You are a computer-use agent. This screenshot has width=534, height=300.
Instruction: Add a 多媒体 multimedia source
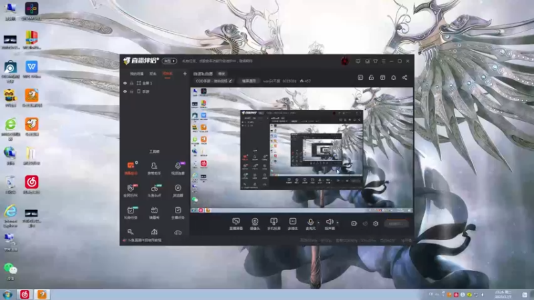click(x=292, y=224)
